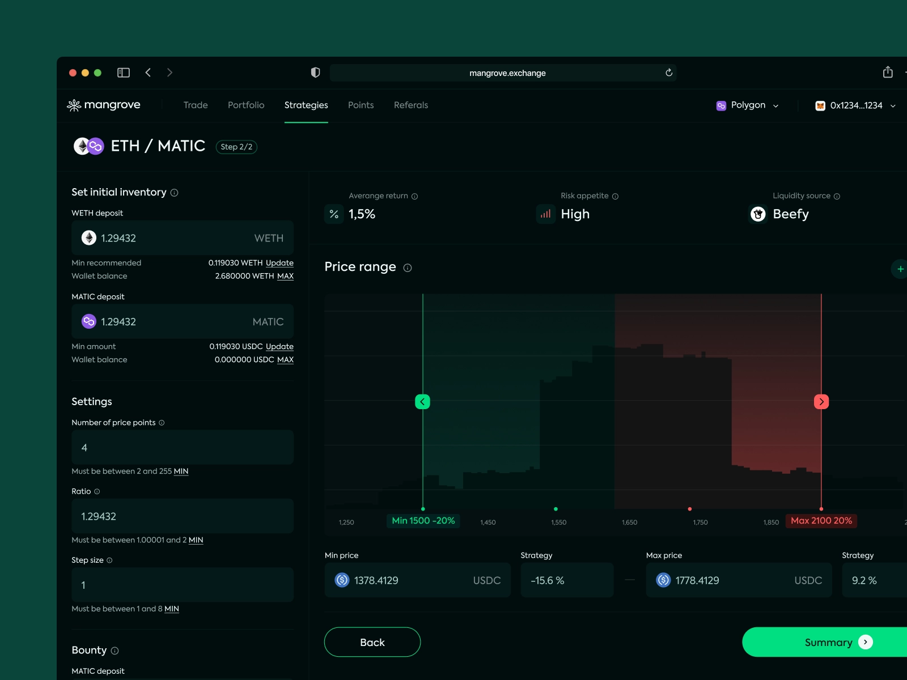This screenshot has height=680, width=907.
Task: Open info icon for Number of price points
Action: point(162,423)
